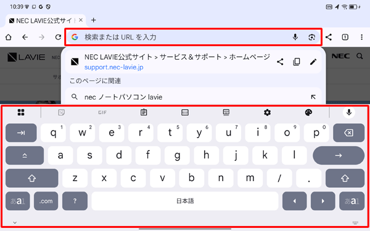Screen dimensions: 370x231
Task: Open site search magnifier on LAVIE page
Action: (x=360, y=56)
